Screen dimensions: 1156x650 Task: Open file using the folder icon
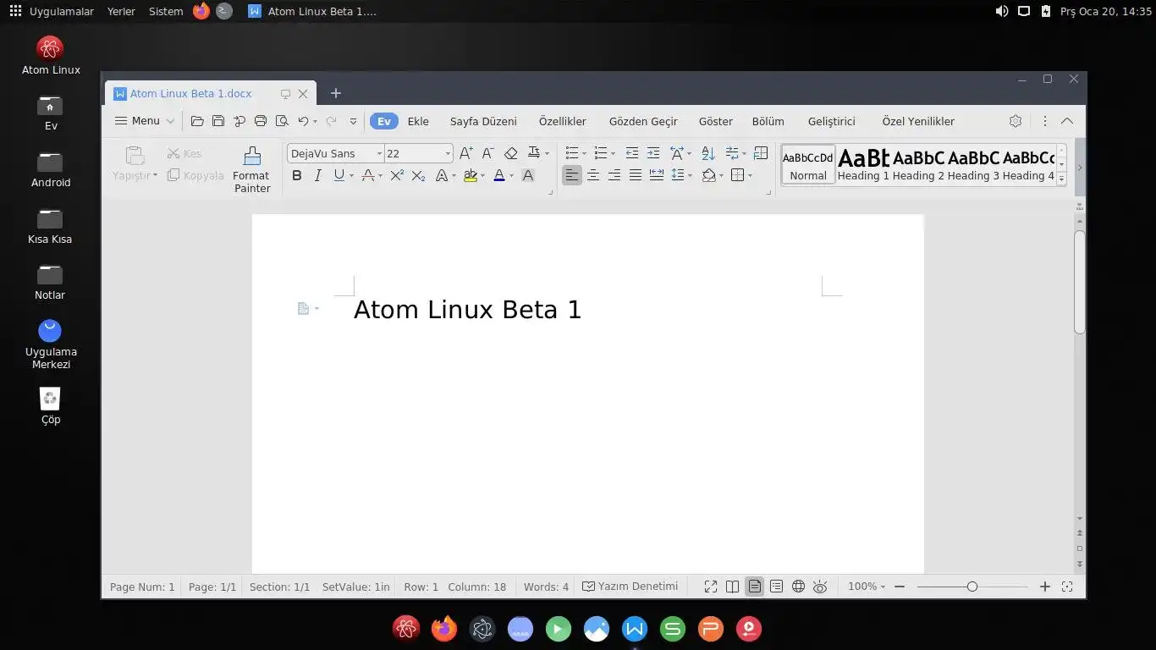197,121
